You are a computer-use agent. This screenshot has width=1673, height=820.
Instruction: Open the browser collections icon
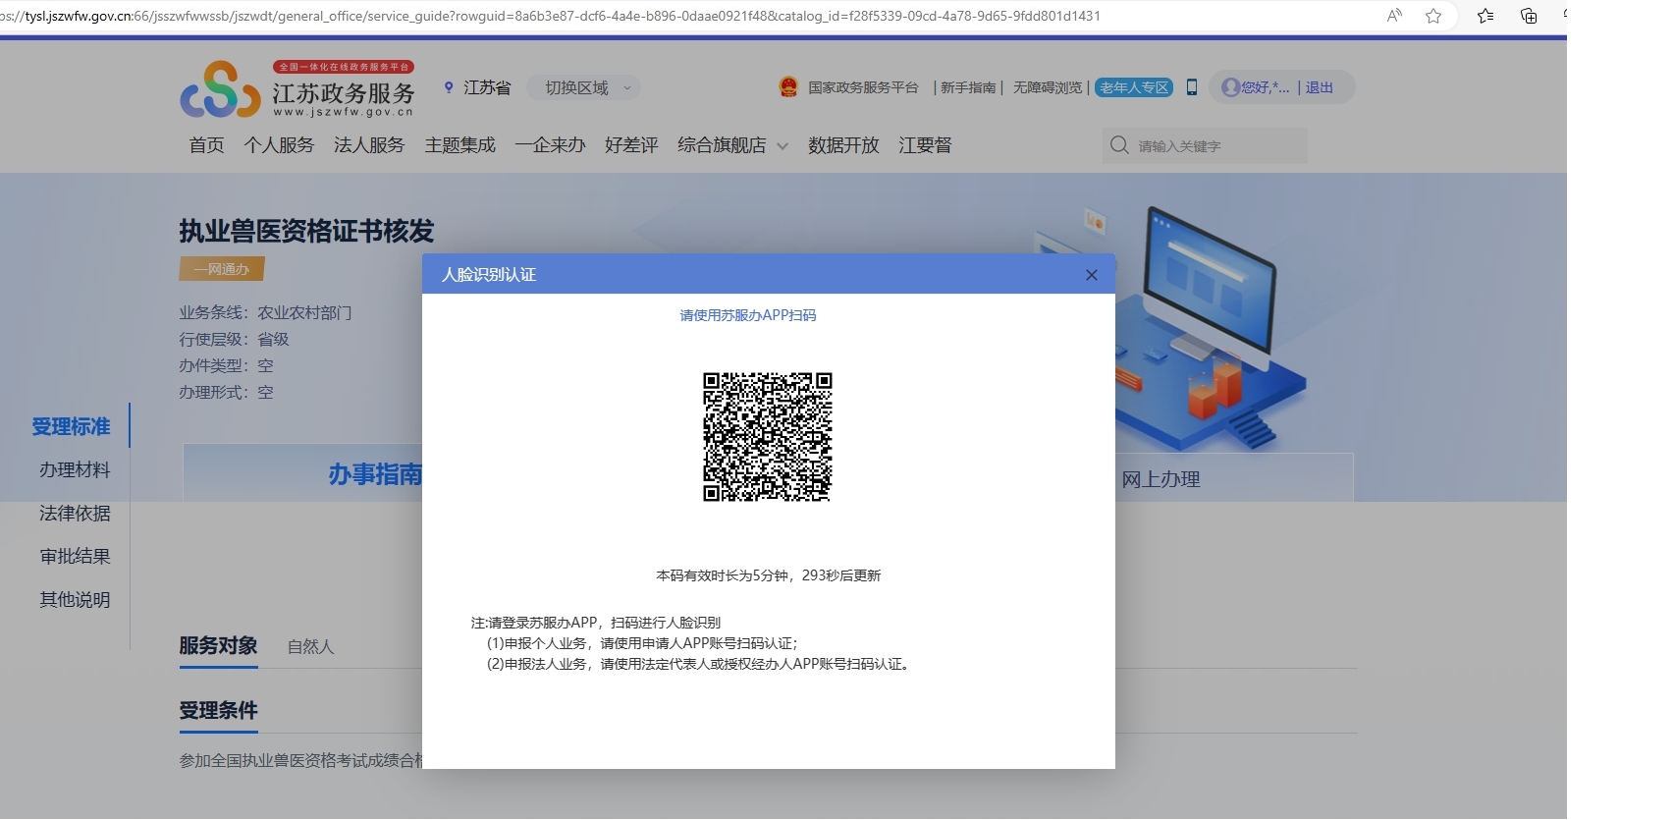[x=1529, y=16]
